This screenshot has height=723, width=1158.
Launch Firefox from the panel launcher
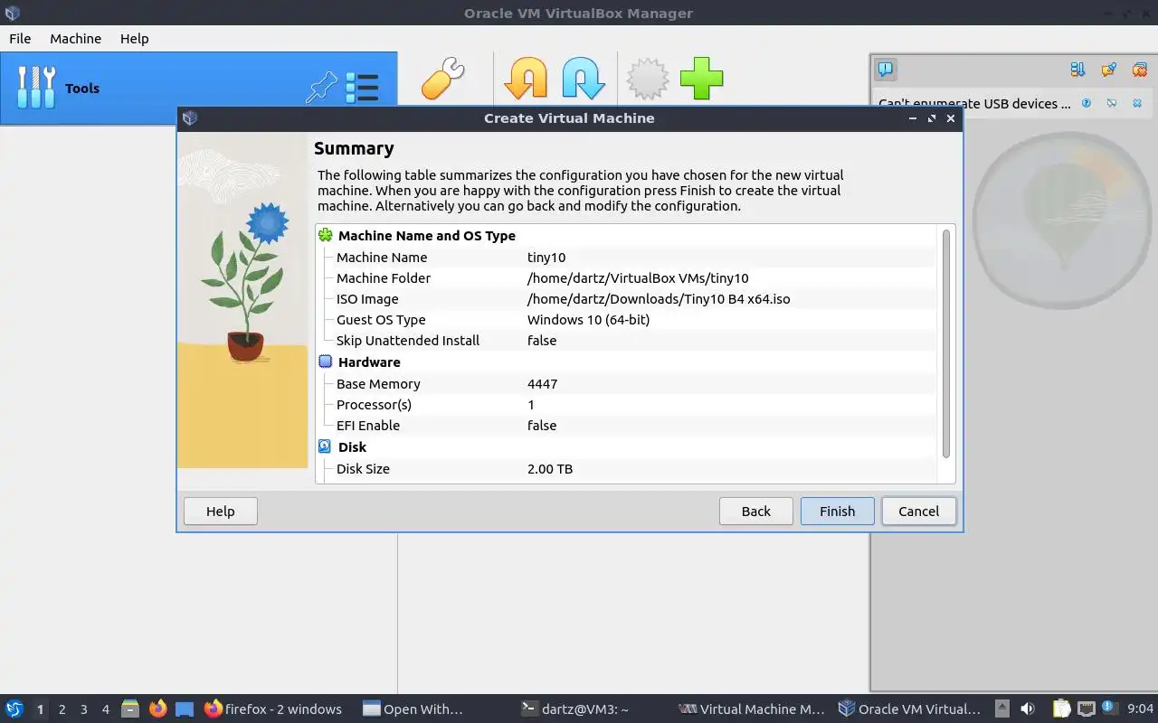click(158, 709)
